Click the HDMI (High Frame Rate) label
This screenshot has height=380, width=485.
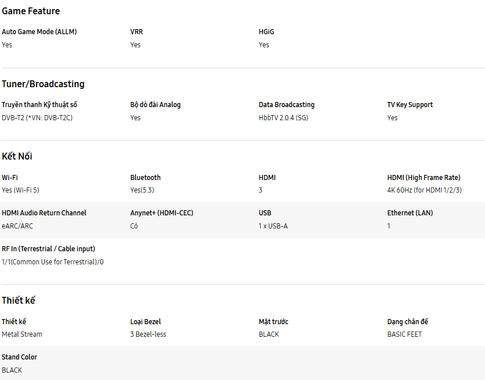[x=424, y=178]
